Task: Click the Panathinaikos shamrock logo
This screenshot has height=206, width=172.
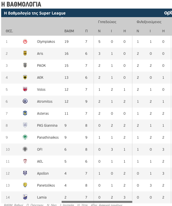Action: coord(25,137)
